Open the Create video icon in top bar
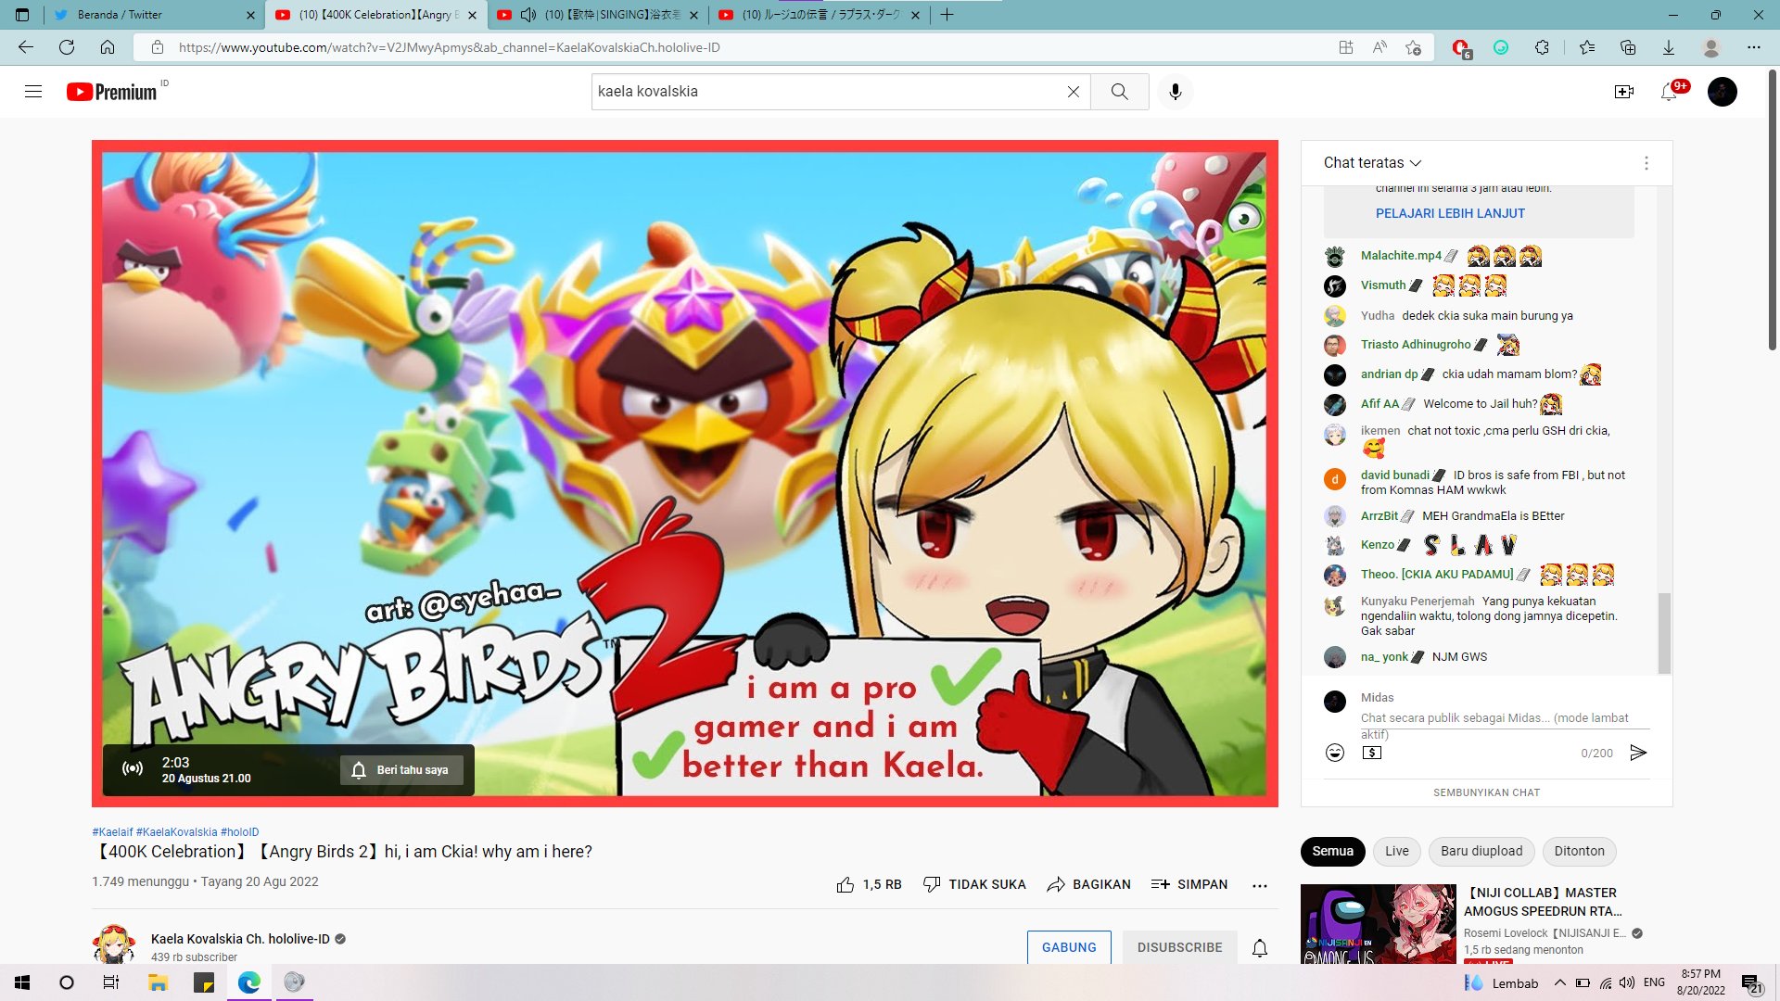The image size is (1780, 1001). point(1624,91)
